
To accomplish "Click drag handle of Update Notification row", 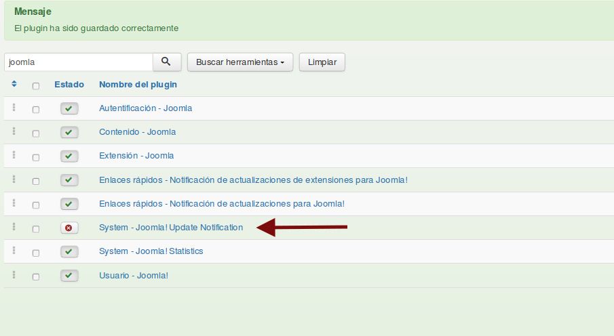I will tap(14, 226).
